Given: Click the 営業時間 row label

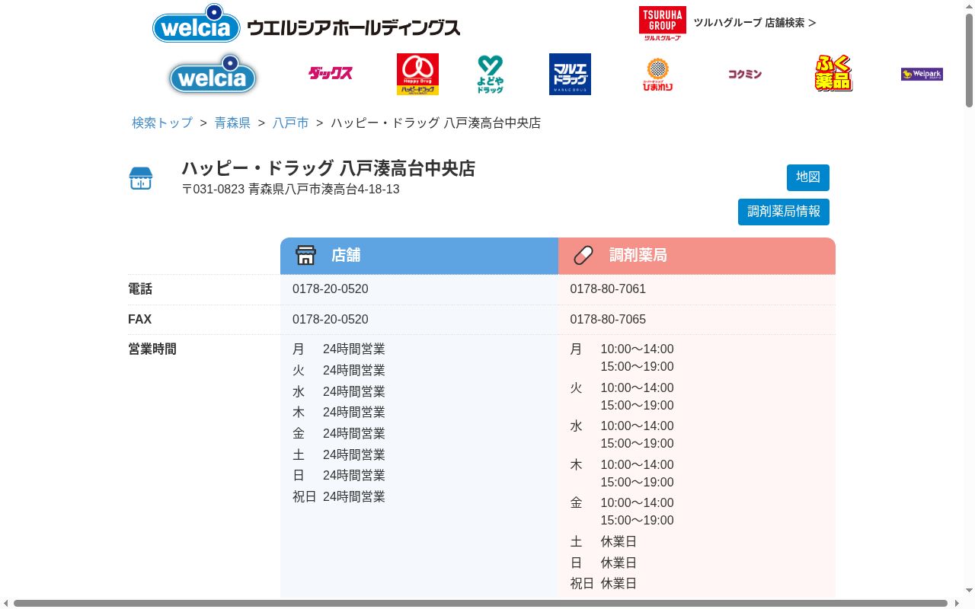Looking at the screenshot, I should (152, 349).
